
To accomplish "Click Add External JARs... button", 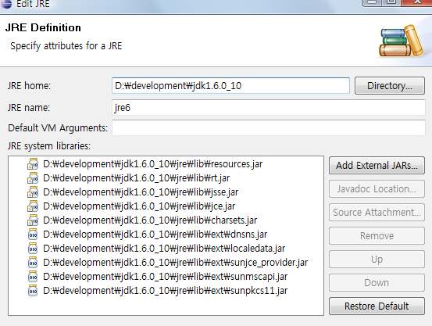I will [x=377, y=166].
